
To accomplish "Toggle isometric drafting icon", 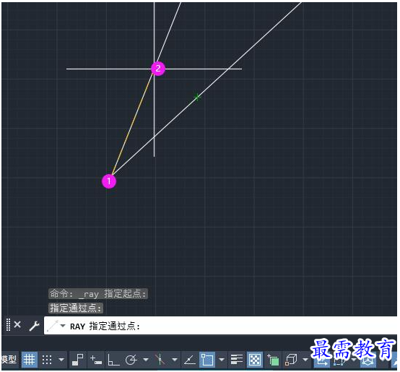I will [160, 360].
